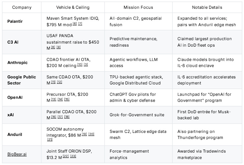Click citation 19 in the Anduril row
The width and height of the screenshot is (244, 165).
pos(84,134)
